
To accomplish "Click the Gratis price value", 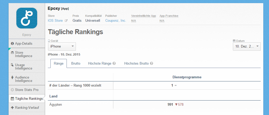I will [77, 21].
